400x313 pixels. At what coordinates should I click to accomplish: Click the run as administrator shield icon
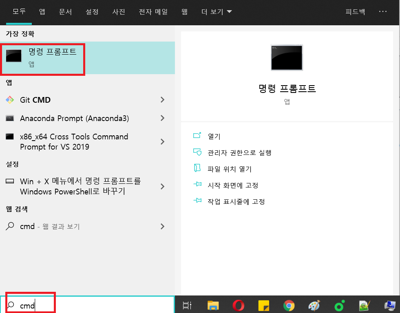coord(197,152)
